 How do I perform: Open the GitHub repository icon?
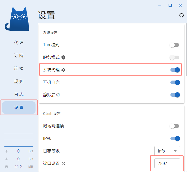tap(181, 15)
